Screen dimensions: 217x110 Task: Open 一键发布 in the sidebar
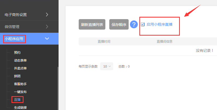coord(20,92)
